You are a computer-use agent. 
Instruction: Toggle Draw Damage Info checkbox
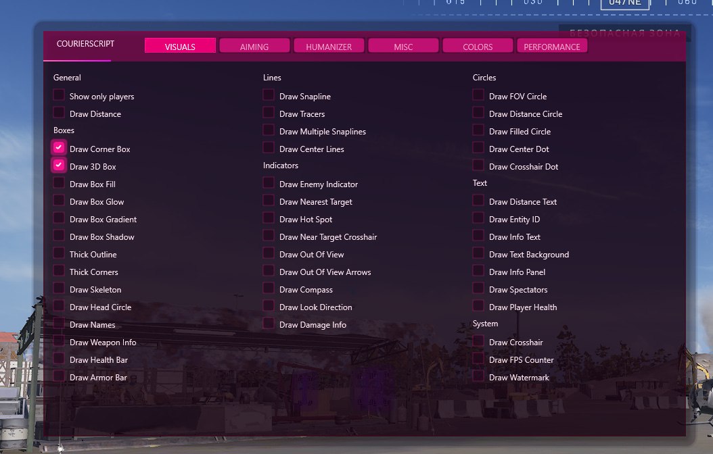(269, 323)
